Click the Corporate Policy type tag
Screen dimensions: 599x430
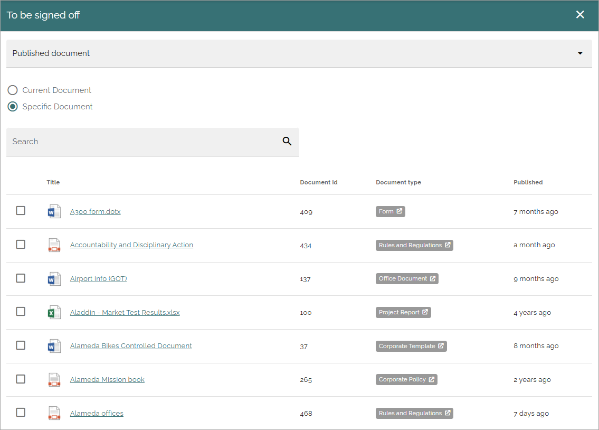point(406,379)
